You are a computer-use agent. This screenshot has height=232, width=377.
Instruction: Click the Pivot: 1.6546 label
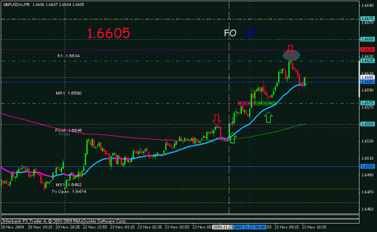69,130
